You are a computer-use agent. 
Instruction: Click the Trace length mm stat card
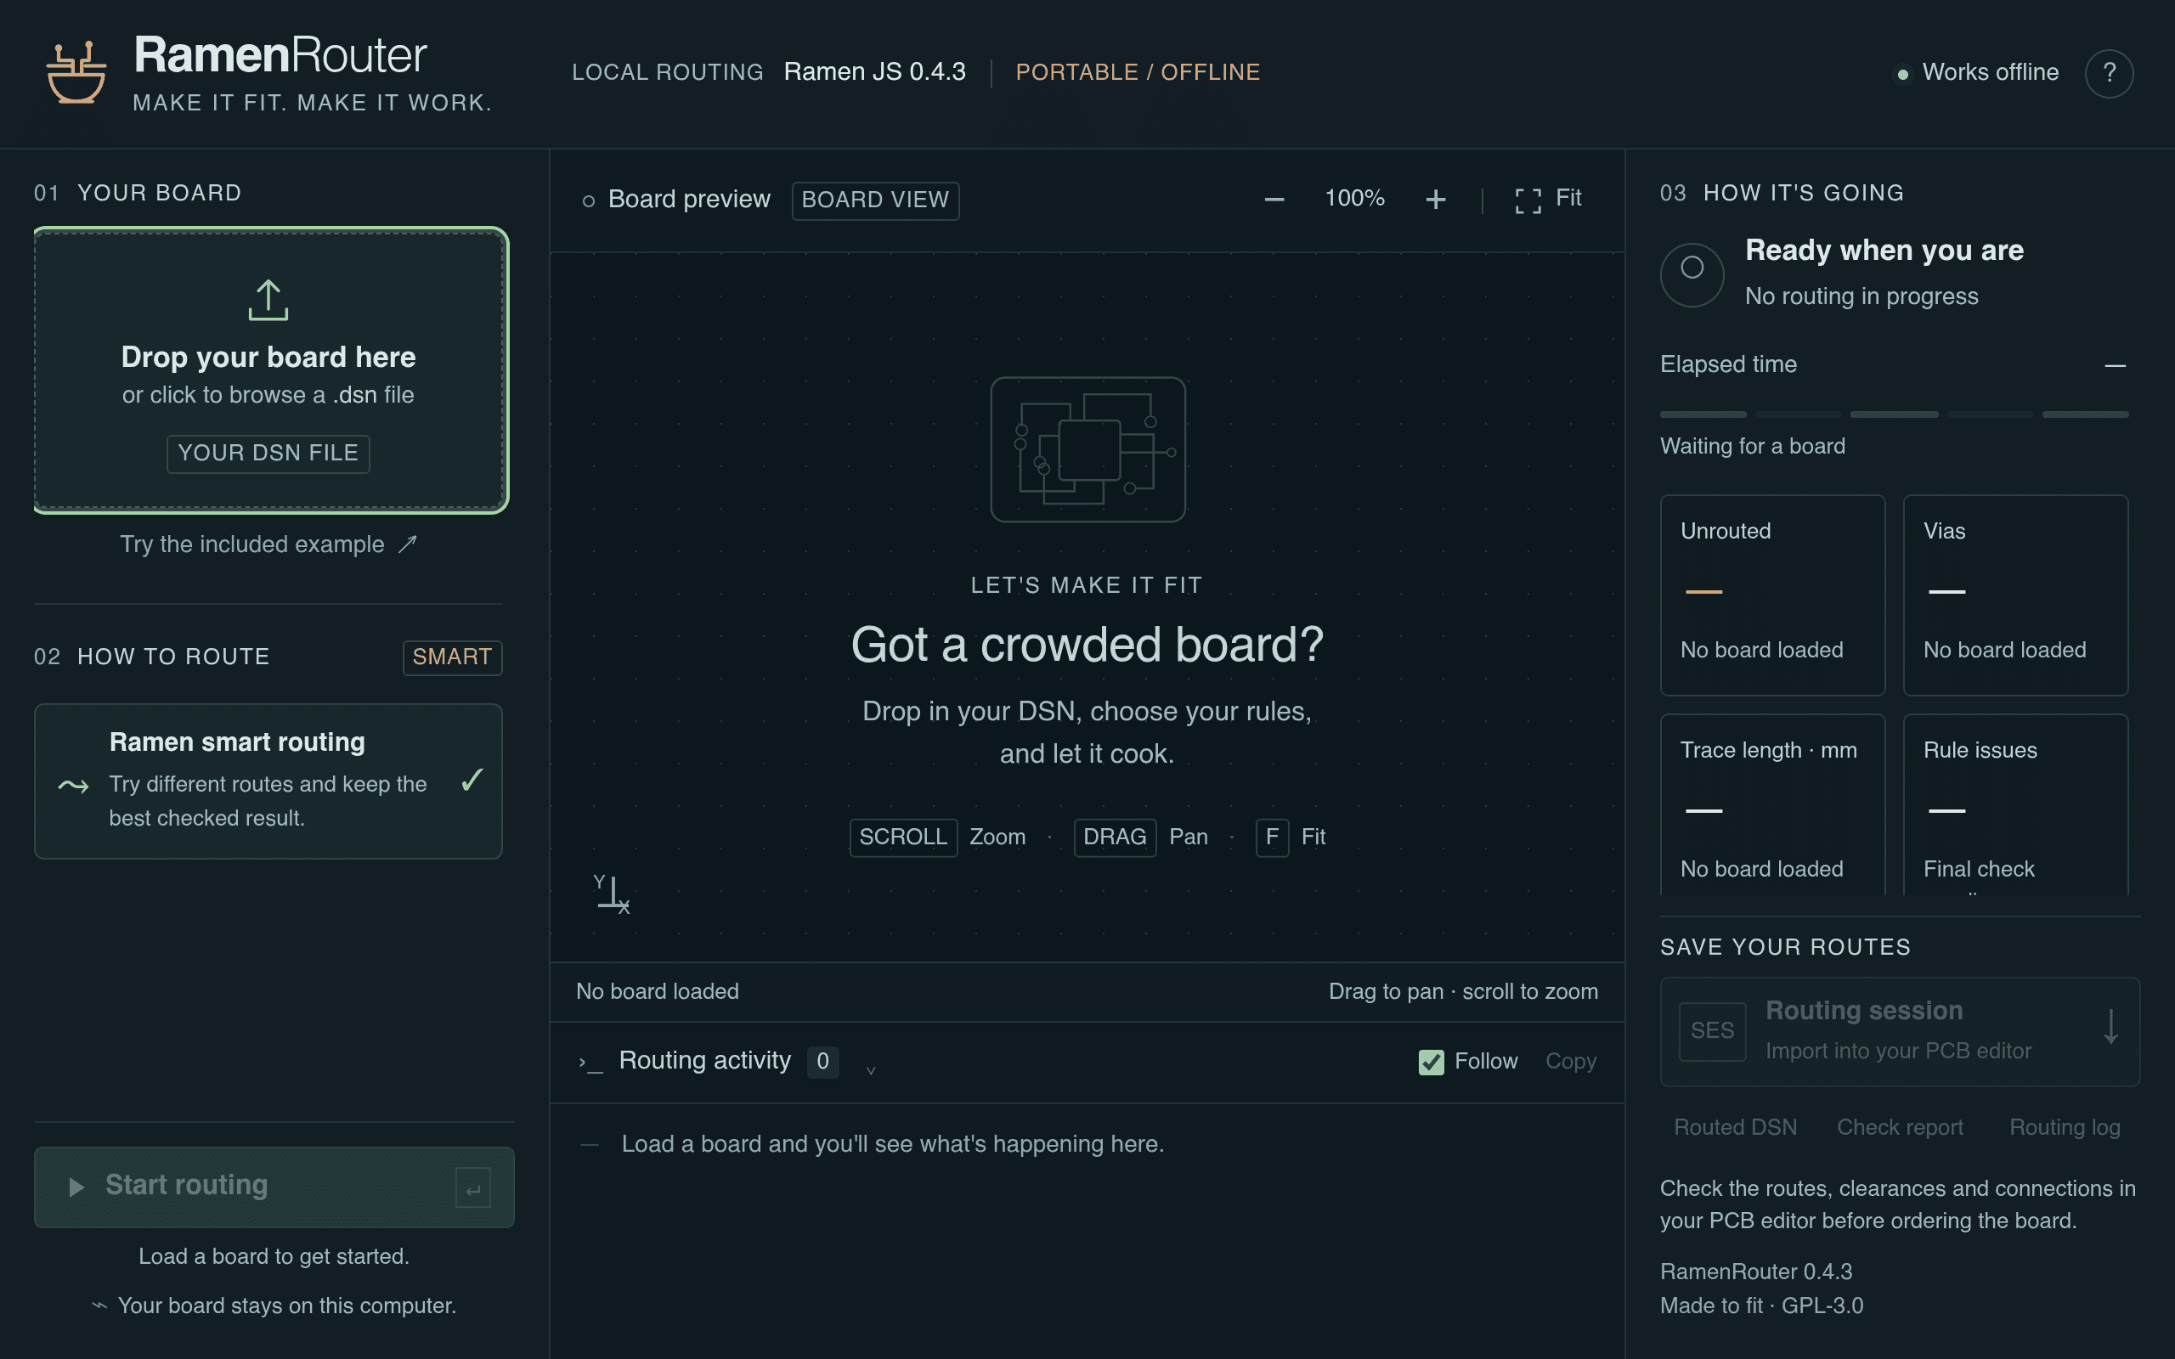click(x=1771, y=804)
